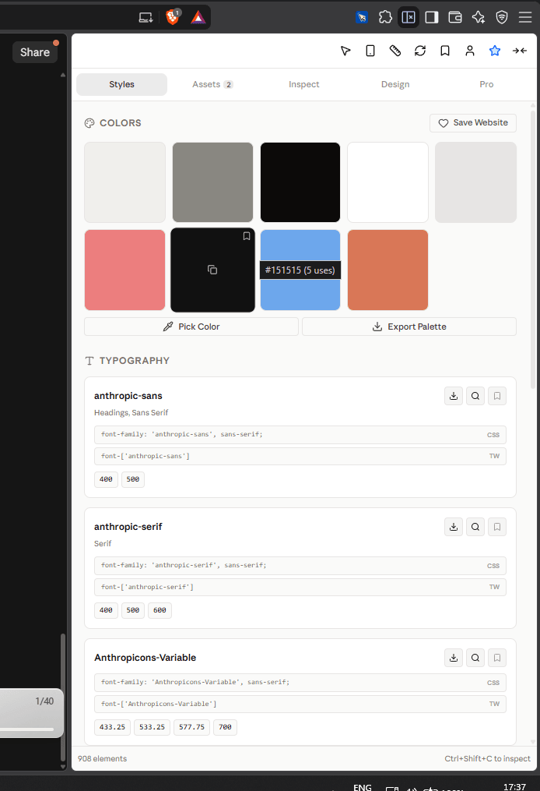Click the 433.25 weight chip
This screenshot has width=540, height=791.
(x=112, y=727)
